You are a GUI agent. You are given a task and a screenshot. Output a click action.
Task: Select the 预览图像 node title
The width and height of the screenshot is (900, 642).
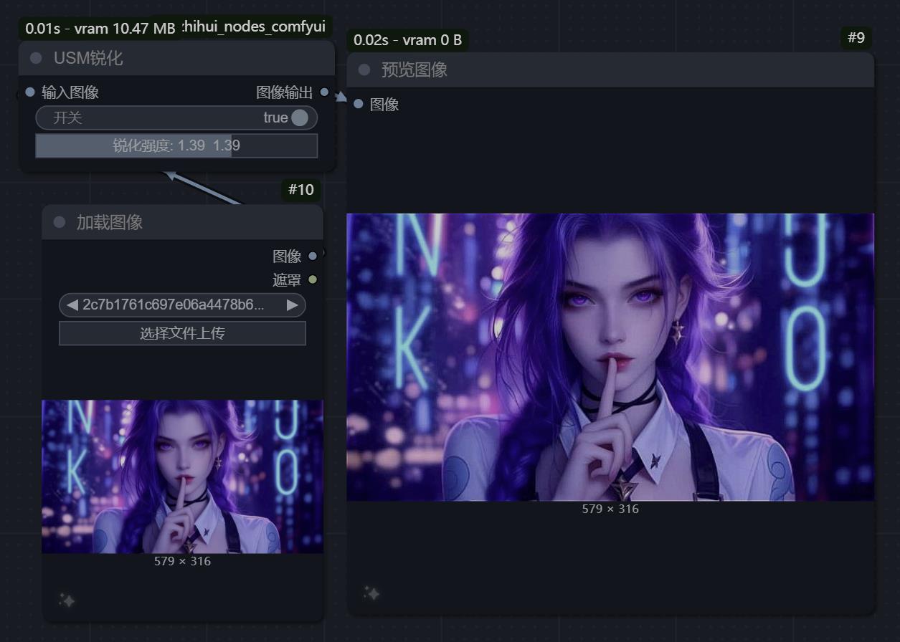point(415,70)
